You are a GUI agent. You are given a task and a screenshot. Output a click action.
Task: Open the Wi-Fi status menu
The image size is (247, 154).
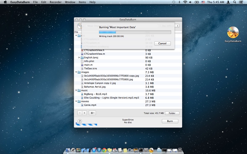pyautogui.click(x=185, y=2)
